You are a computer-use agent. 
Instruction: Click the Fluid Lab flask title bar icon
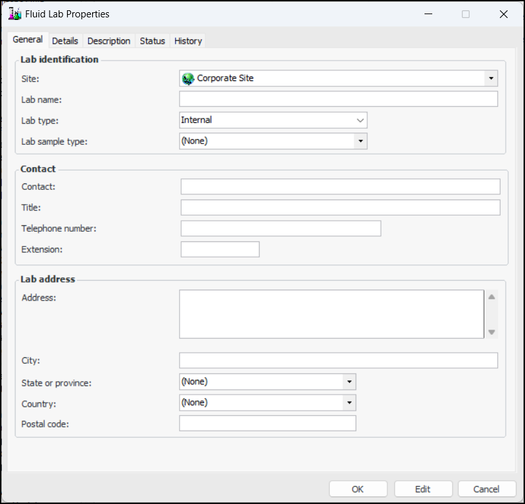click(15, 14)
